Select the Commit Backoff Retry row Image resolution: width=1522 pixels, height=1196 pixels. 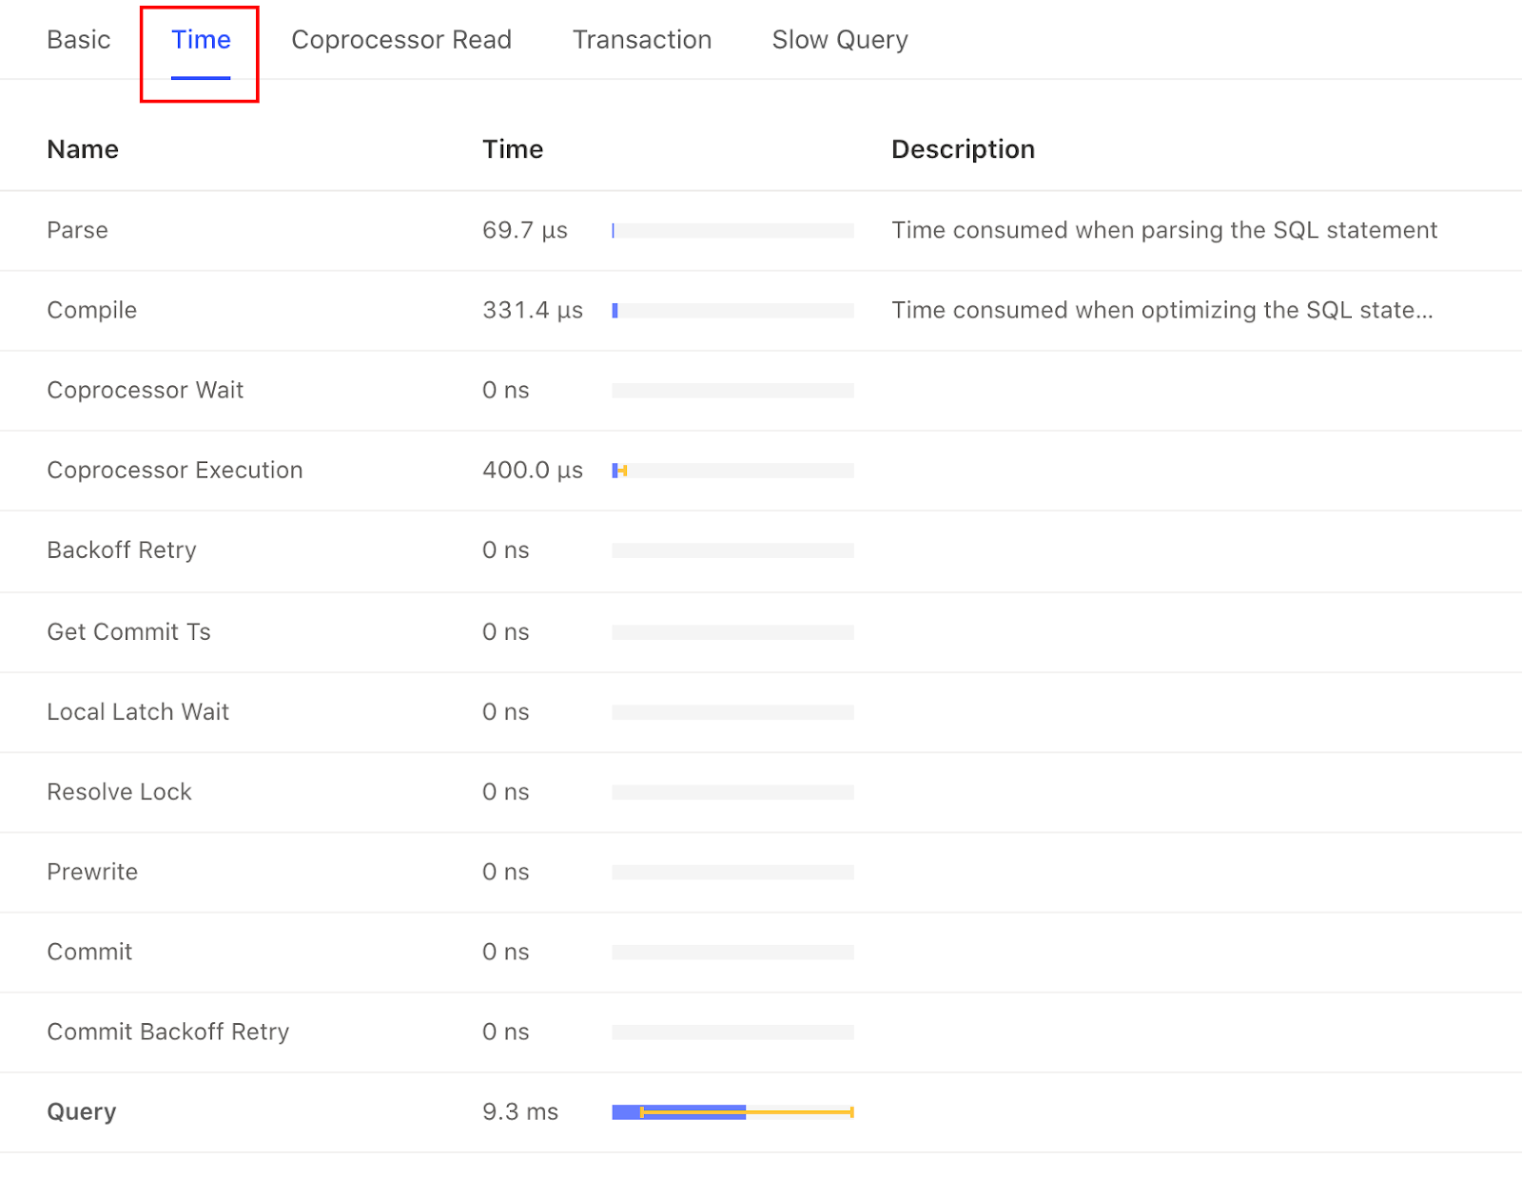[167, 1032]
